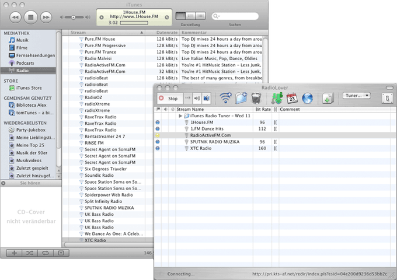Switch iTunes to Cover Flow view

(x=200, y=16)
